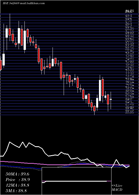139x195 pixels.
Task: Click the 'BSE 542669 mail.bullkhan.com' header text
Action: (x=24, y=3)
